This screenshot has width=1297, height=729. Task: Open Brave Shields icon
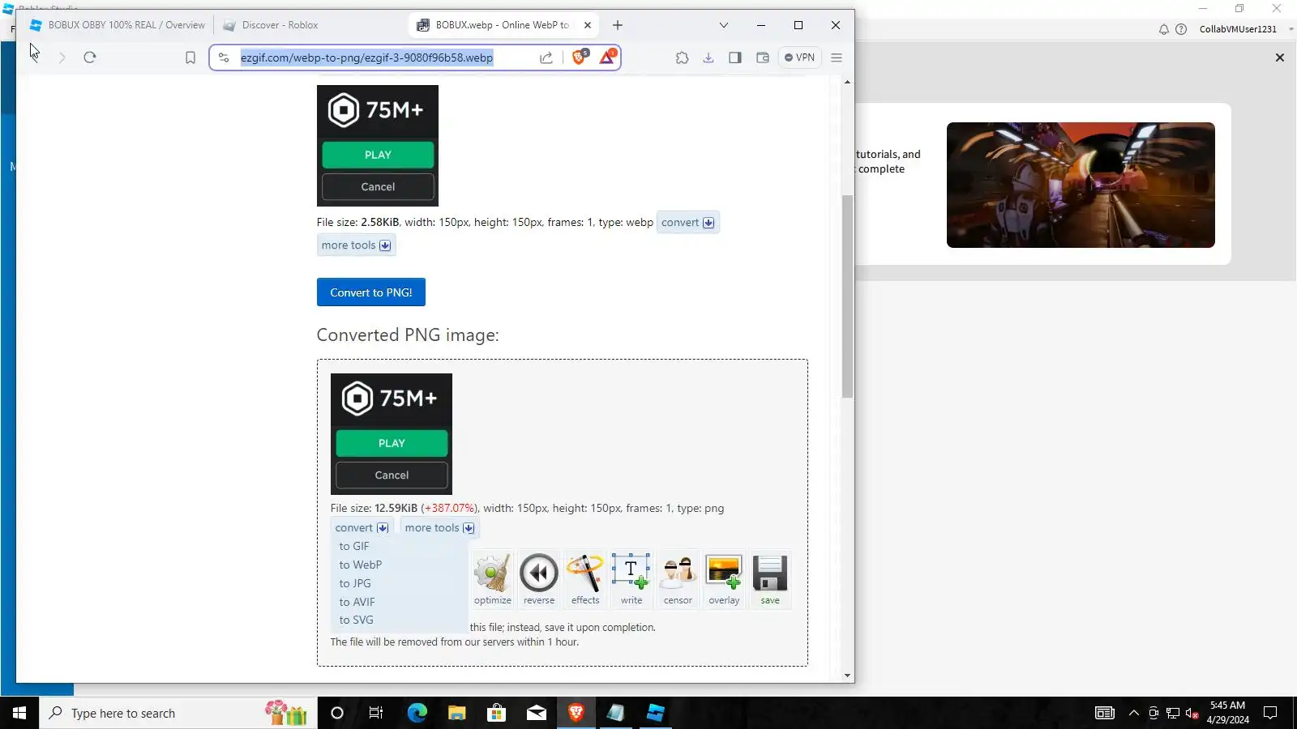(x=579, y=57)
